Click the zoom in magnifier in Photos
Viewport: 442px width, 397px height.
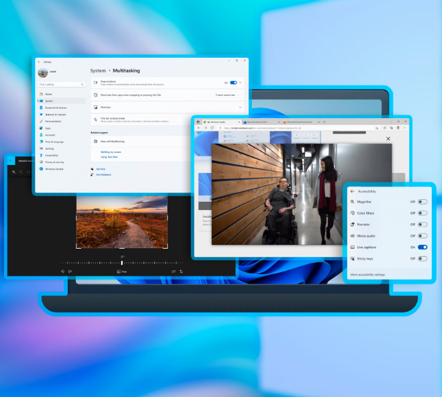coord(13,172)
